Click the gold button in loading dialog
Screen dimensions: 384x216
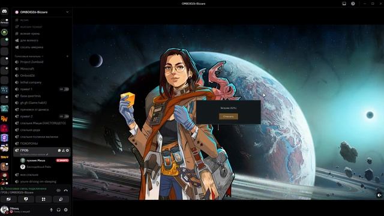228,116
